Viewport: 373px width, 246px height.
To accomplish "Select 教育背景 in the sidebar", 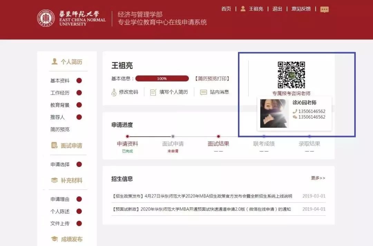I will click(60, 105).
